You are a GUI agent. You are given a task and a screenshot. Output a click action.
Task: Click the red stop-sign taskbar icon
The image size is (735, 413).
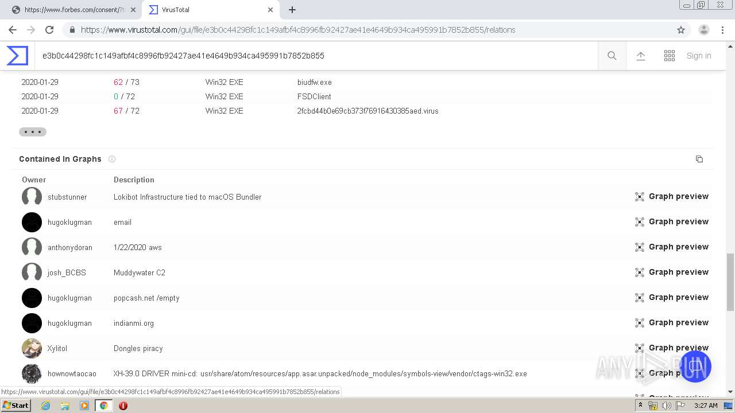coord(123,406)
